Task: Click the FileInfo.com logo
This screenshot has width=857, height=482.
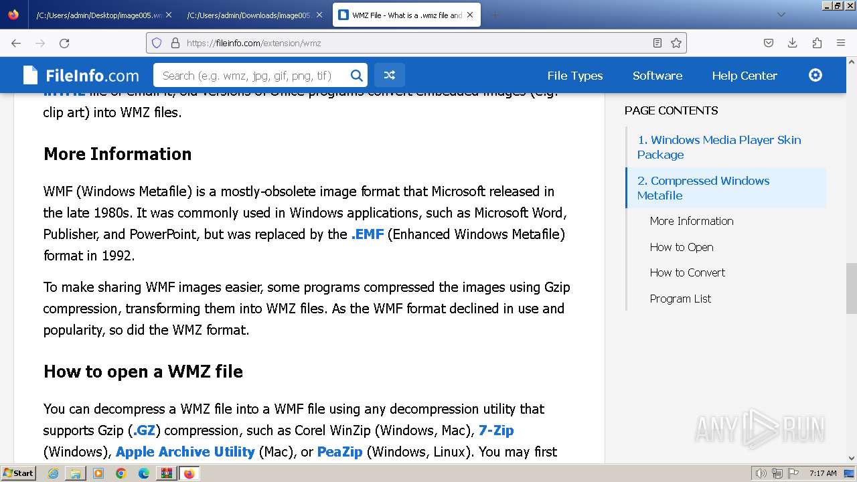Action: tap(81, 76)
